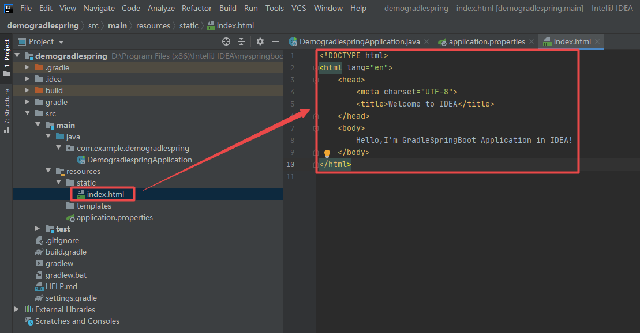The height and width of the screenshot is (333, 640).
Task: Open the Refactor menu
Action: (197, 8)
